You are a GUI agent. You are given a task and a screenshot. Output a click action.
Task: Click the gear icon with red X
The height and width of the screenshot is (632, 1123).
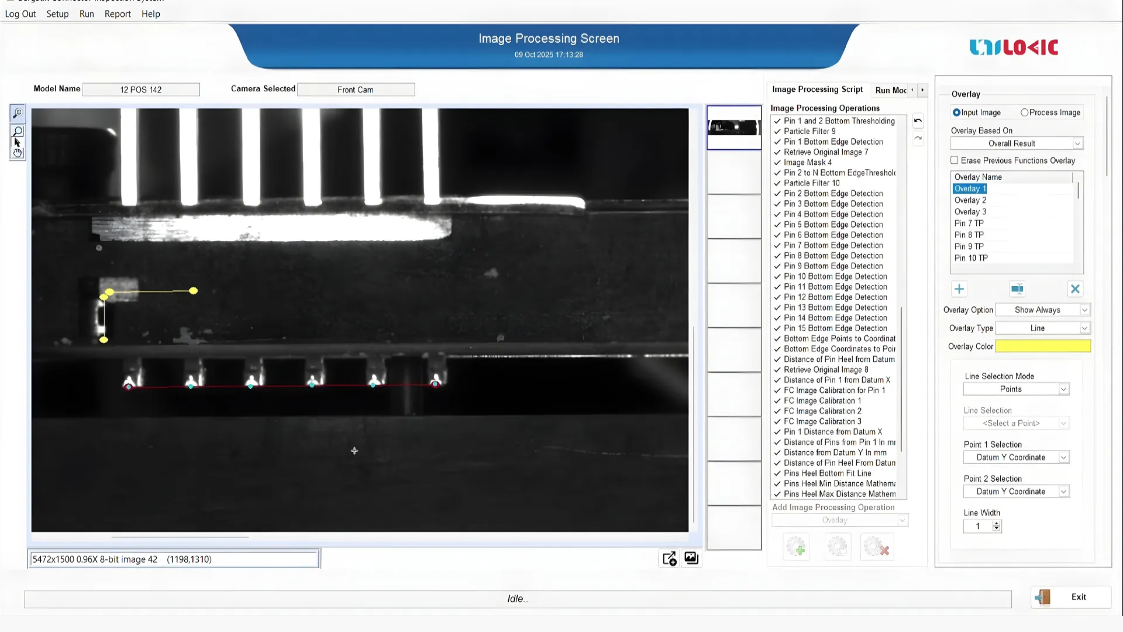click(x=876, y=548)
